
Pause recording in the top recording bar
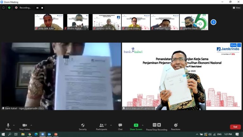coord(37,8)
